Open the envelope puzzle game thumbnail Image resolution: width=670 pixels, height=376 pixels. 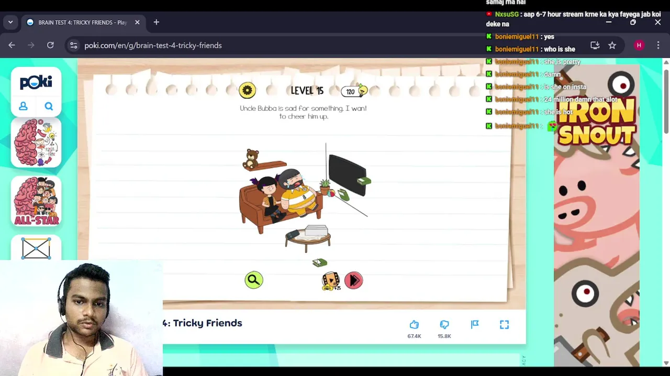click(x=36, y=248)
